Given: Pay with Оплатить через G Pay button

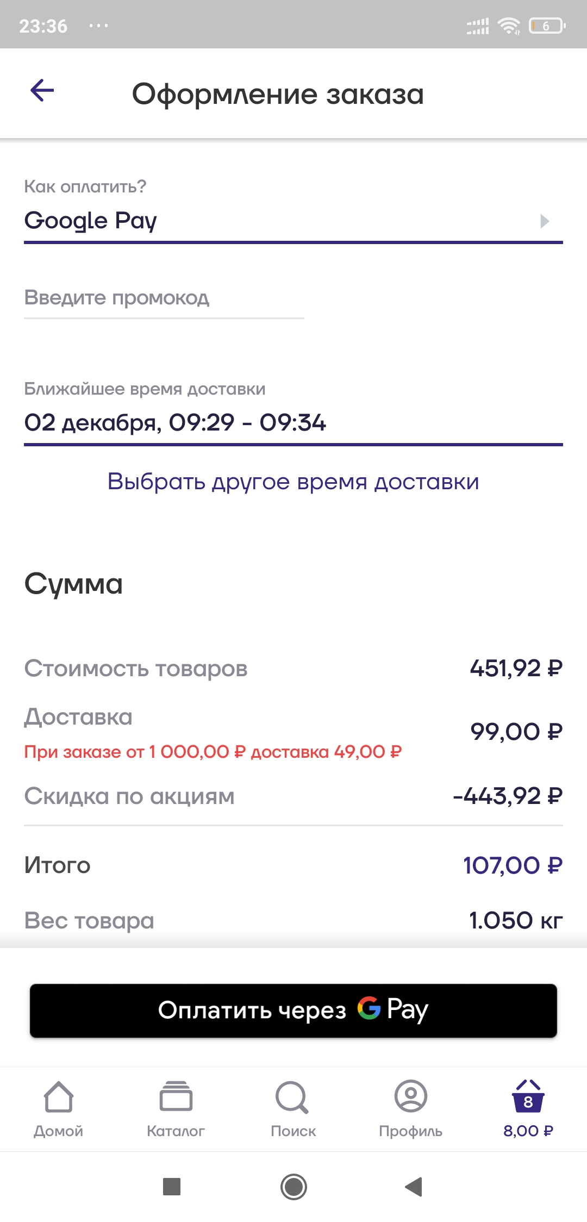Looking at the screenshot, I should 293,1011.
